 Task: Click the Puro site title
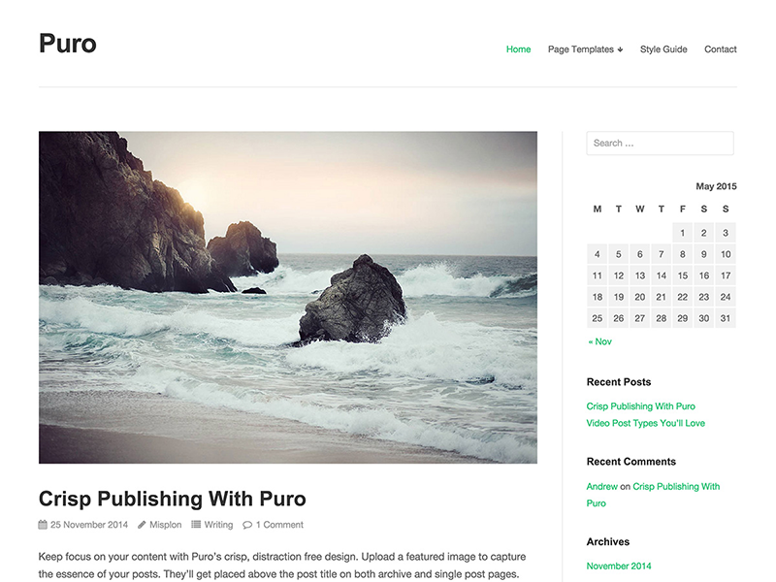[x=67, y=44]
